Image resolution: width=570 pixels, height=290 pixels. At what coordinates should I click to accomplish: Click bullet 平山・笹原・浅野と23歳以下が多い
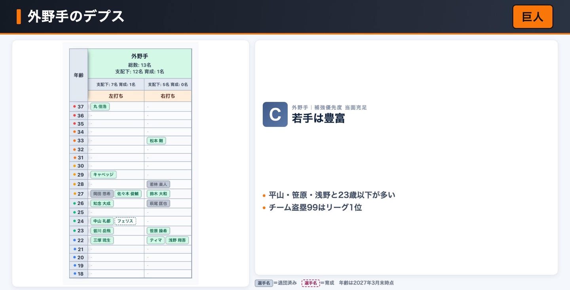332,195
